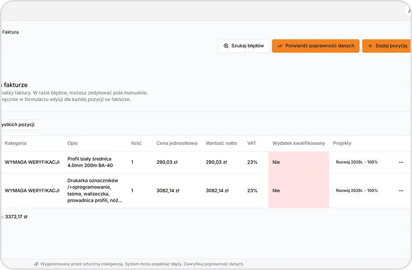Click quantity 1 in Drukarka row
Image resolution: width=412 pixels, height=270 pixels.
(132, 190)
